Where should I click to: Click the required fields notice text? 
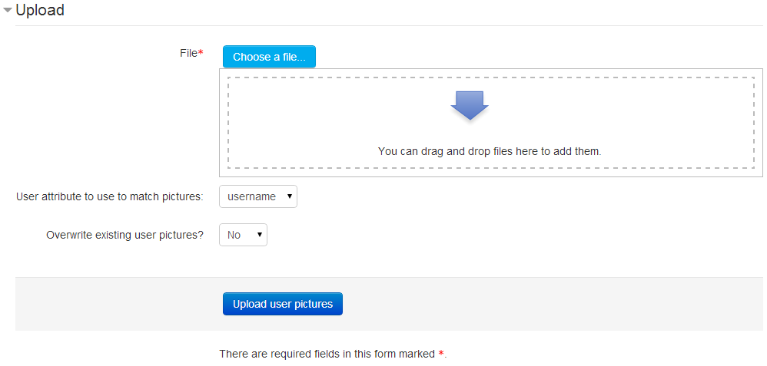(327, 354)
